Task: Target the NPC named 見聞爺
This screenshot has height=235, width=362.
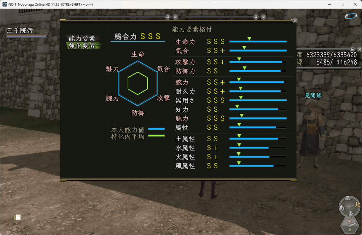Action: click(x=313, y=95)
